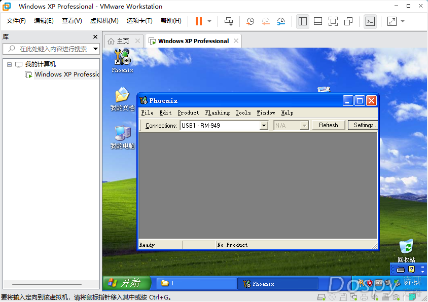Click the hard disk status bar icon
This screenshot has width=428, height=302.
tap(322, 297)
